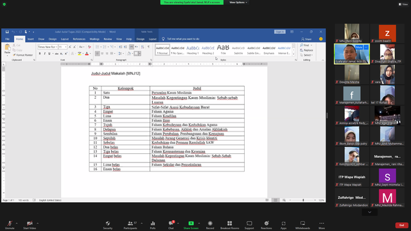The height and width of the screenshot is (231, 411).
Task: Toggle Bold formatting in Word
Action: click(40, 54)
